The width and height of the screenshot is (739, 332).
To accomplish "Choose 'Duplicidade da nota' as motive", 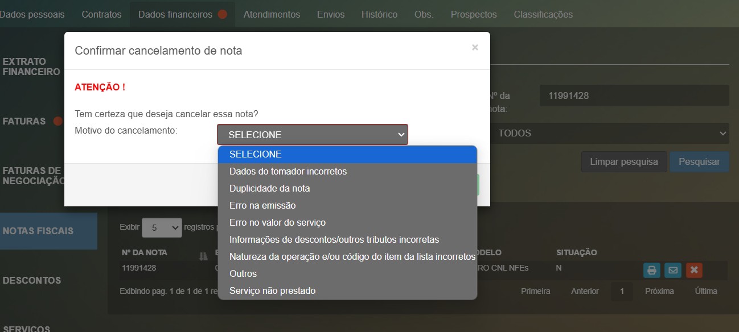I will click(269, 188).
